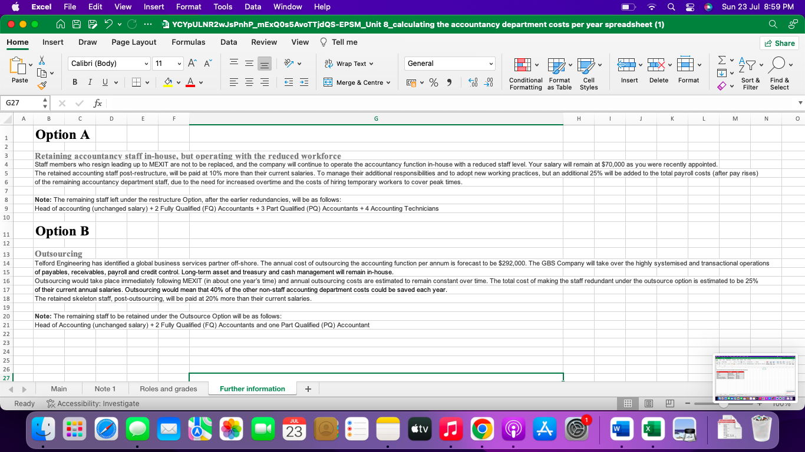Switch to the Page Layout ribbon tab
The height and width of the screenshot is (452, 805).
click(x=134, y=42)
